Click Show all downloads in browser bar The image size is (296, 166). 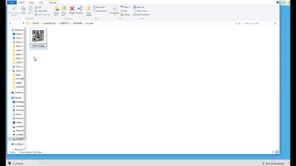(x=273, y=163)
